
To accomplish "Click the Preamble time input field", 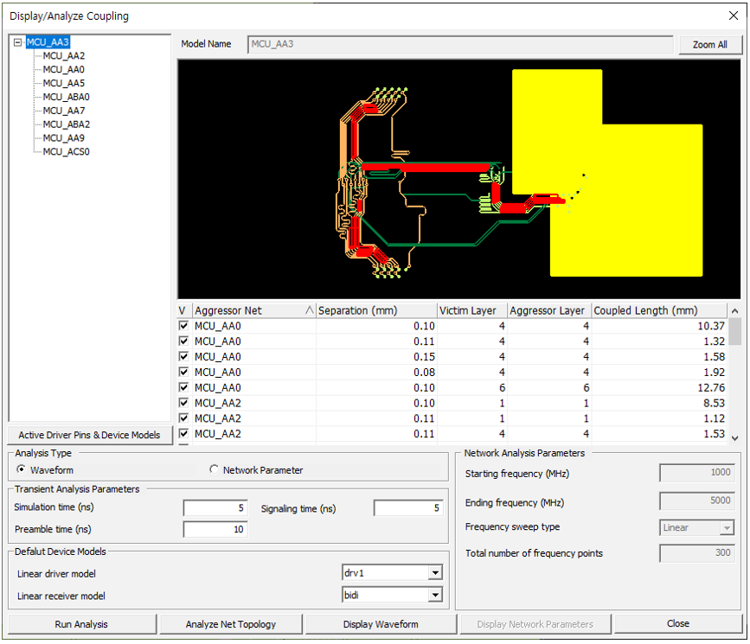I will pyautogui.click(x=215, y=530).
